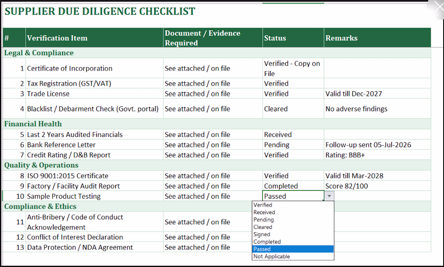The height and width of the screenshot is (267, 444).
Task: Click the Blacklist / Debarment Check cell
Action: click(94, 108)
